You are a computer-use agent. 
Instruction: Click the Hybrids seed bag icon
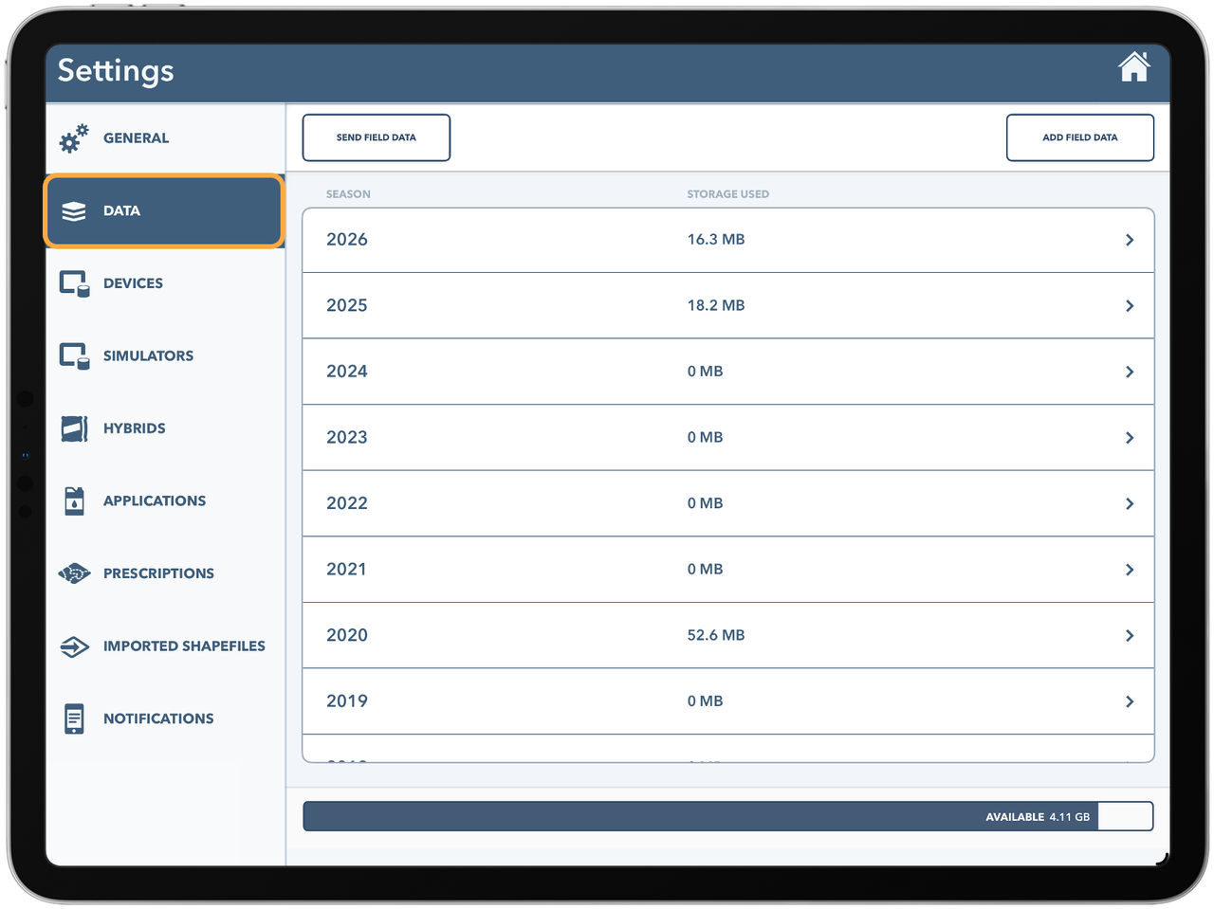tap(74, 428)
